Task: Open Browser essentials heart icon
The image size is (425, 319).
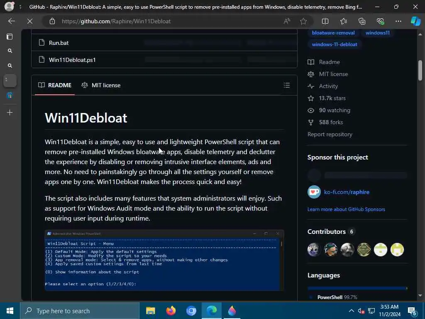Action: click(x=380, y=21)
